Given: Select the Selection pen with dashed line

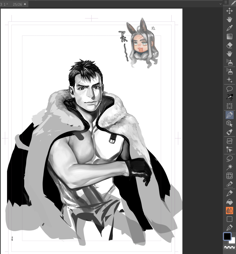Looking at the screenshot, I should click(229, 184).
